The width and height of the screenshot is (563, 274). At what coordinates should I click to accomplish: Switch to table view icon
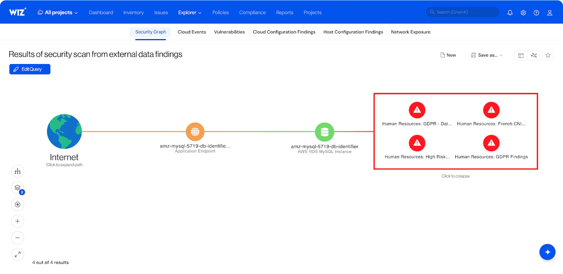click(521, 55)
